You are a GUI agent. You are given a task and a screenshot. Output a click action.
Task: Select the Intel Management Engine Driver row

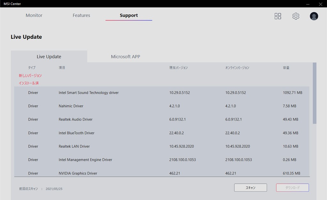click(x=85, y=160)
